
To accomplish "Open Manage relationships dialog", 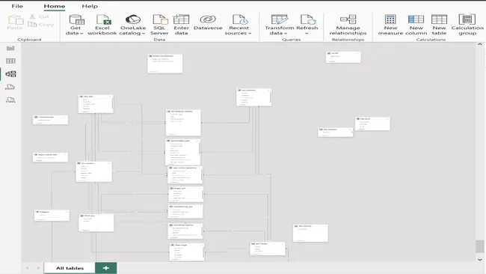I will coord(348,25).
